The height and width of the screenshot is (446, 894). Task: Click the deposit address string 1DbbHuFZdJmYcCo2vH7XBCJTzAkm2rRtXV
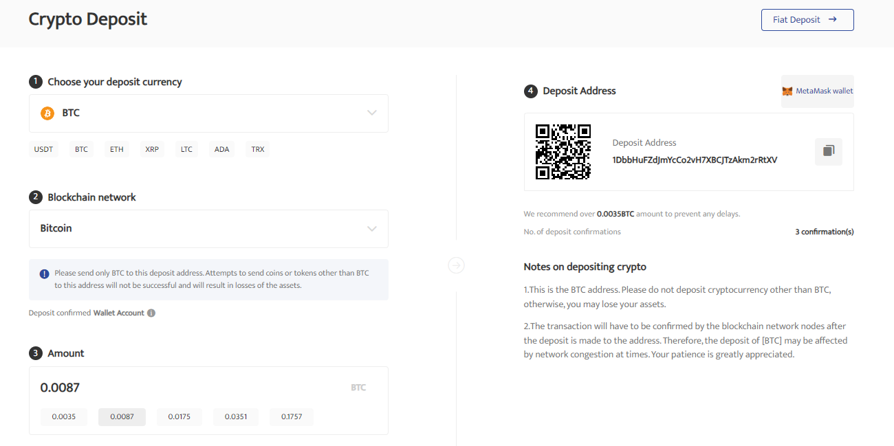[x=695, y=160]
